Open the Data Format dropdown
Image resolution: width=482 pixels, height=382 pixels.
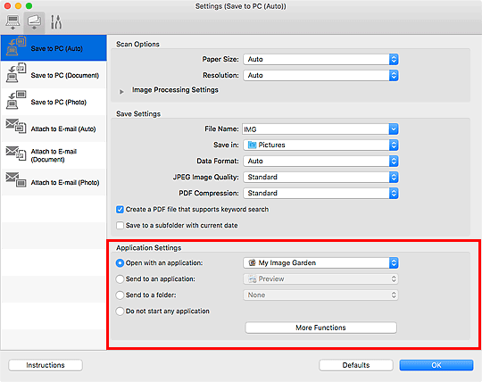[x=320, y=161]
